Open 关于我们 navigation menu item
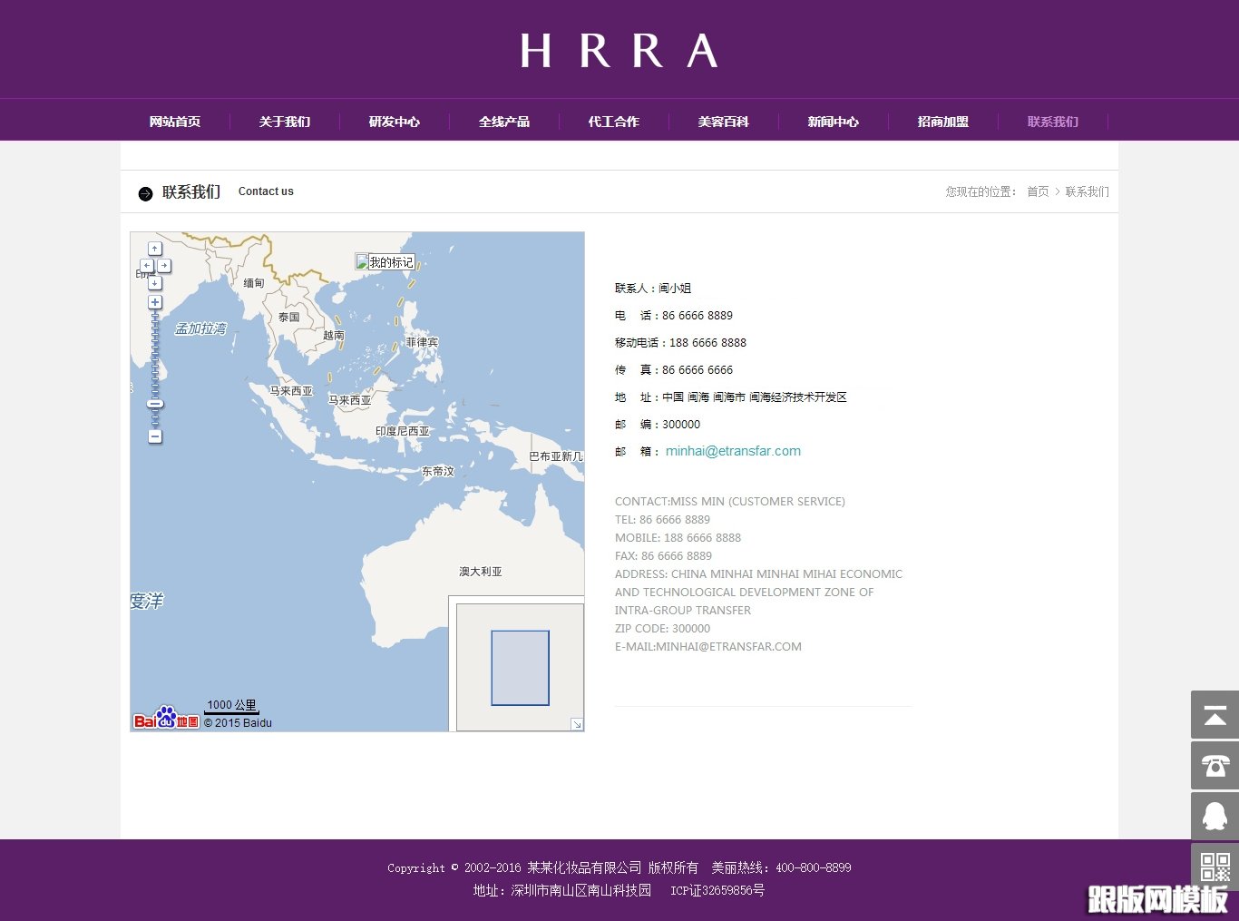Image resolution: width=1239 pixels, height=921 pixels. [285, 122]
